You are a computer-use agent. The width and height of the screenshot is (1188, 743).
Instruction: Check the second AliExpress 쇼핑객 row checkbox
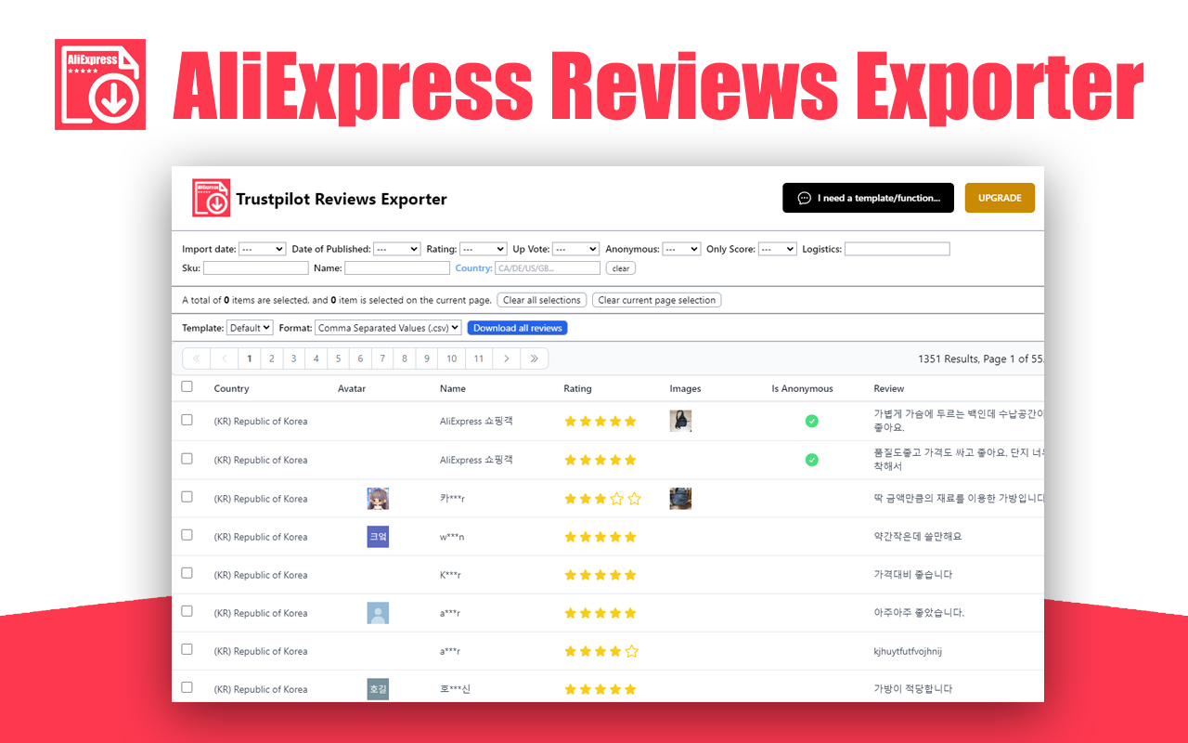[x=187, y=459]
